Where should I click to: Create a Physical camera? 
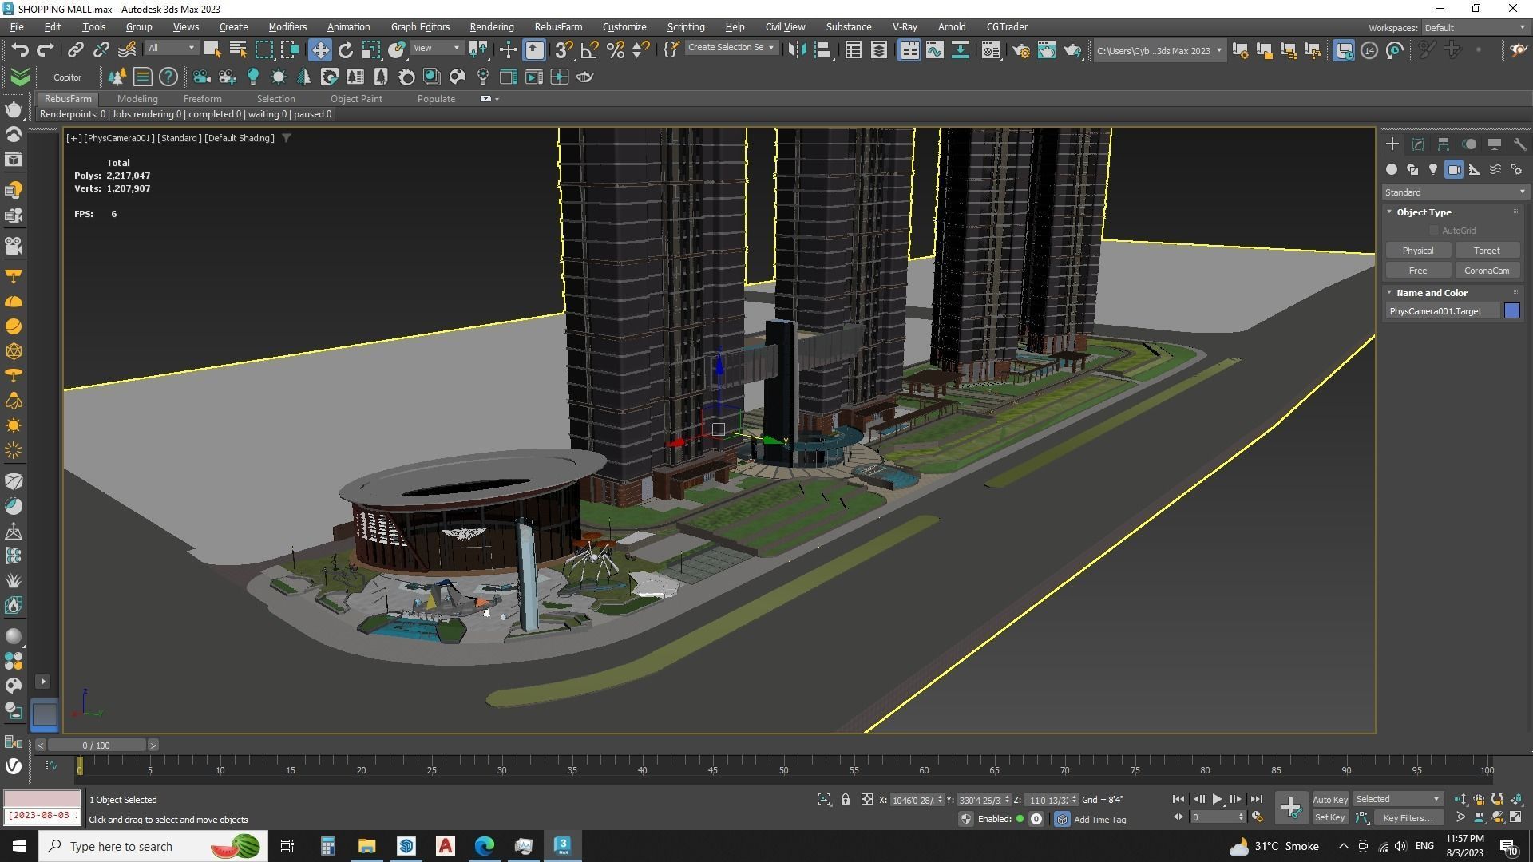(1417, 251)
